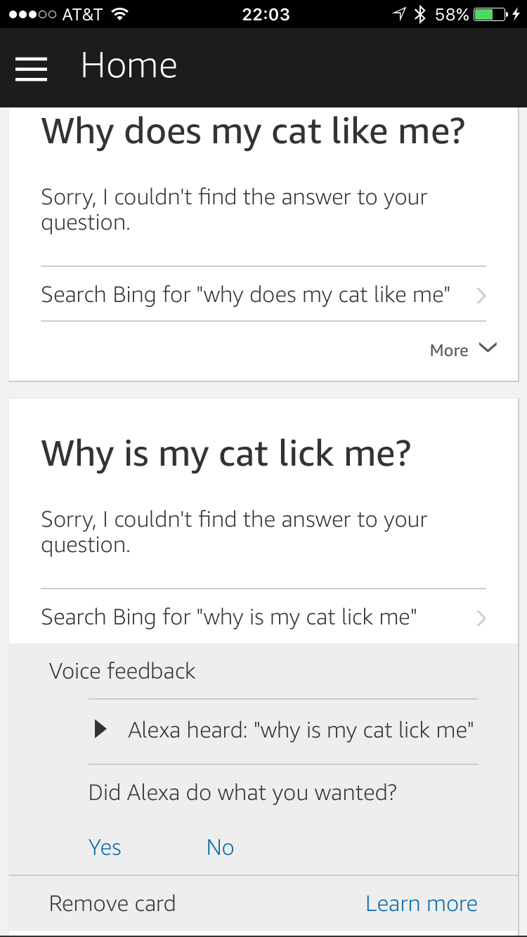Open the hamburger navigation menu
The image size is (527, 937).
tap(31, 68)
